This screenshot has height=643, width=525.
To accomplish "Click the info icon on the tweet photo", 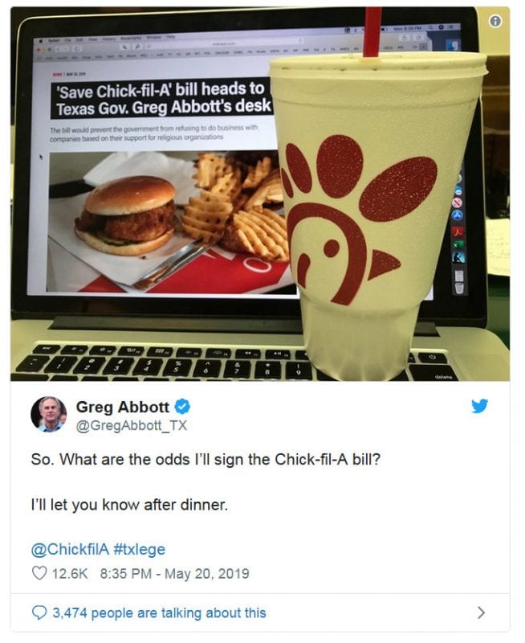I will click(x=495, y=21).
